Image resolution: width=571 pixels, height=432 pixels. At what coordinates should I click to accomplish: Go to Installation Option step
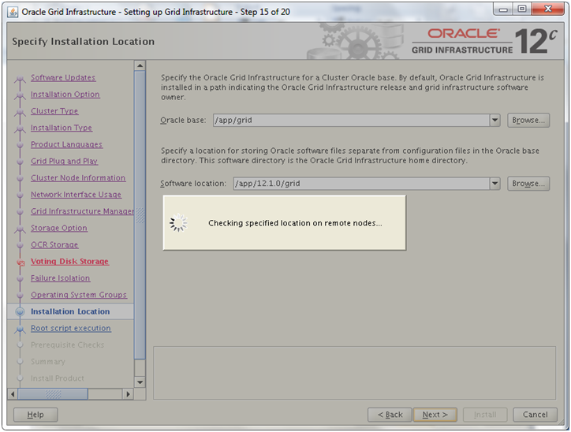click(x=65, y=95)
